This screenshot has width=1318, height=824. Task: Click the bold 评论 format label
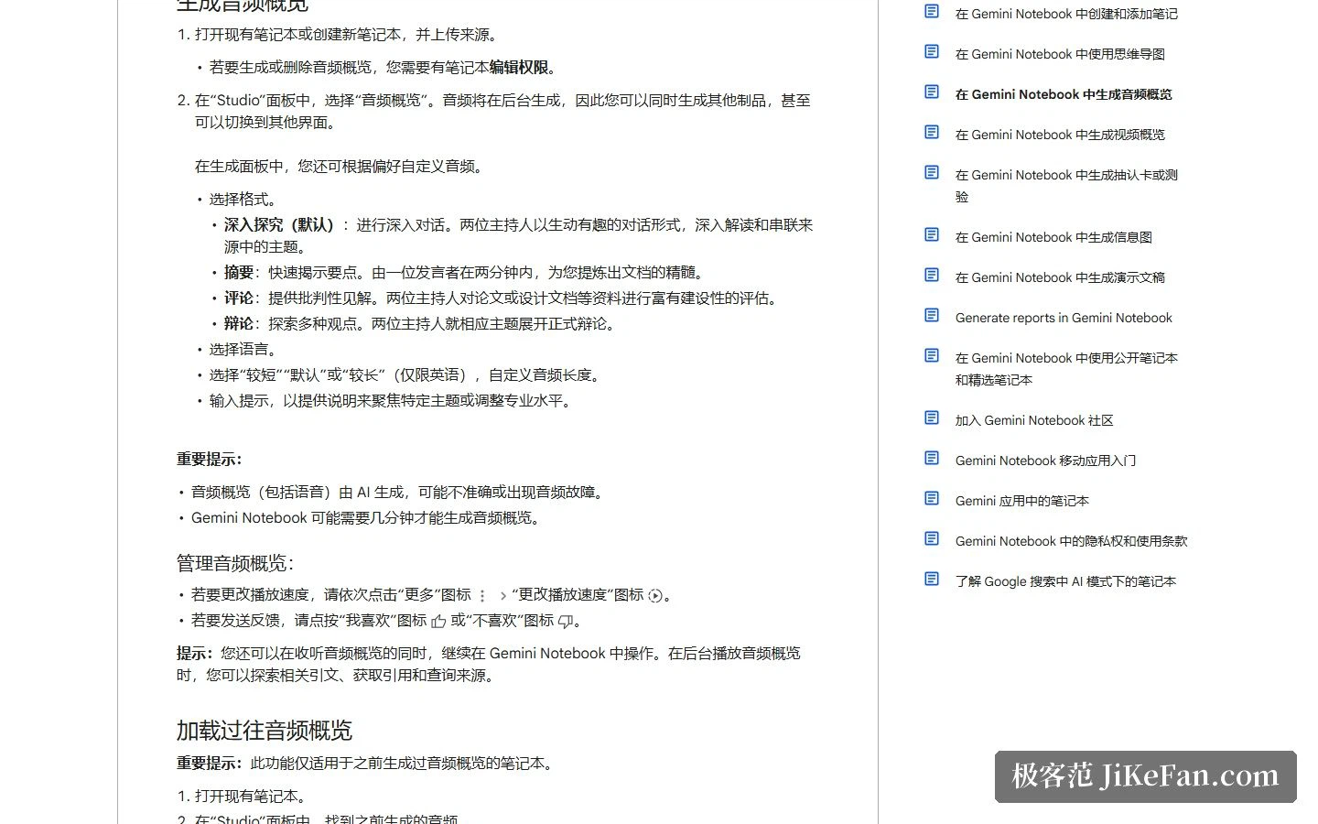coord(239,298)
